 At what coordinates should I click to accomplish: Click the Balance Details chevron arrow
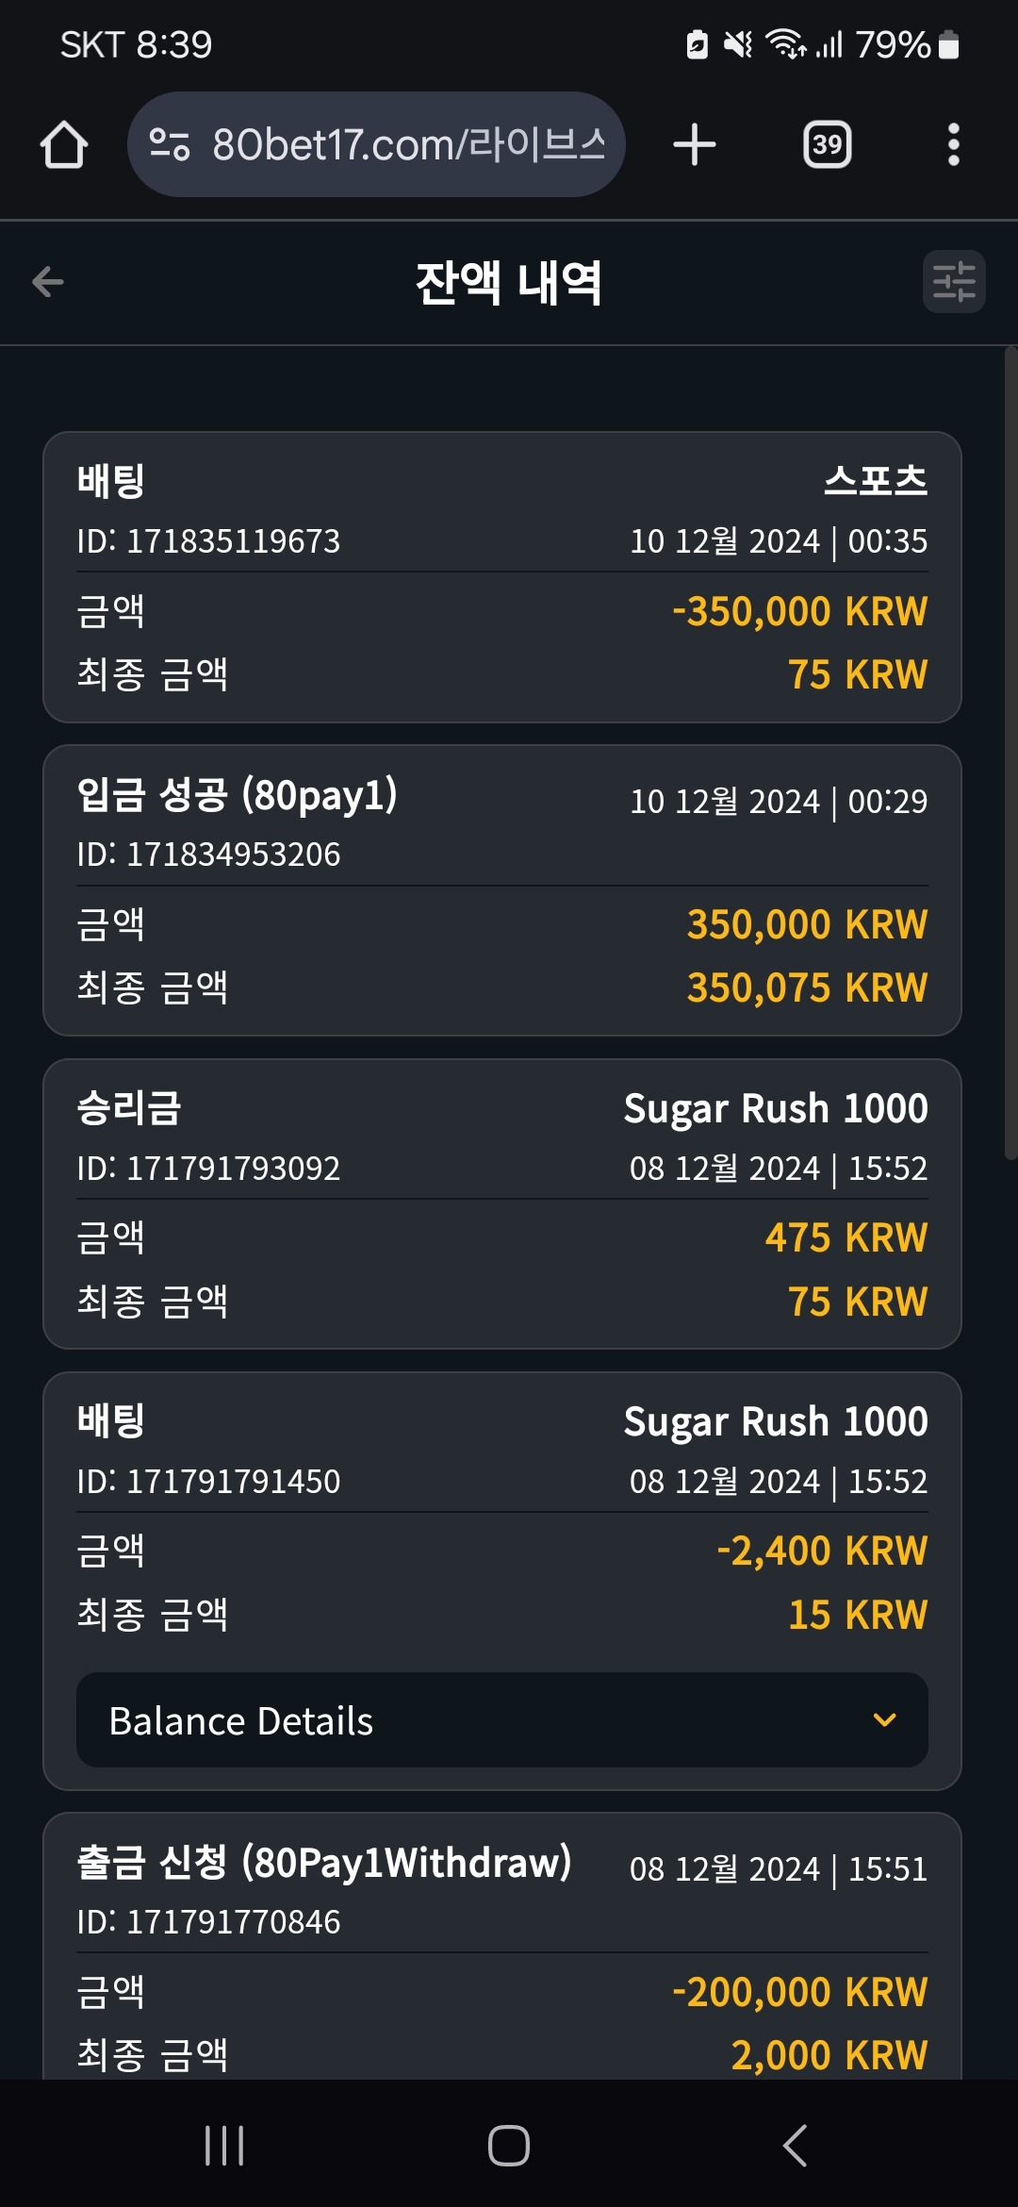(884, 1720)
